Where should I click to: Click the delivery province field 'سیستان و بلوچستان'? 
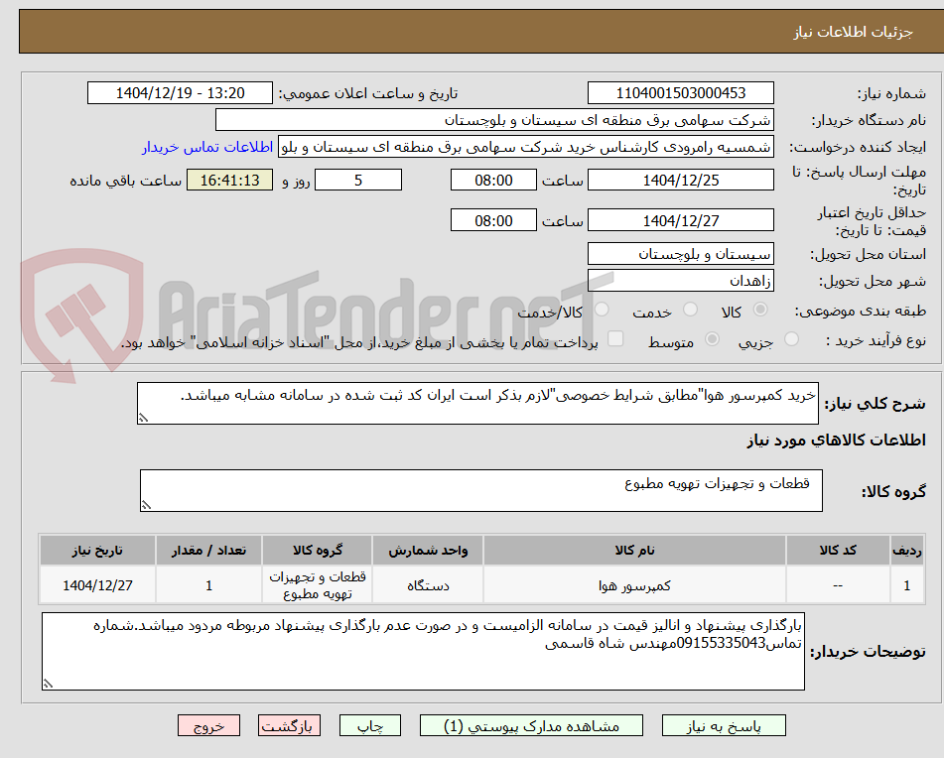pyautogui.click(x=681, y=254)
